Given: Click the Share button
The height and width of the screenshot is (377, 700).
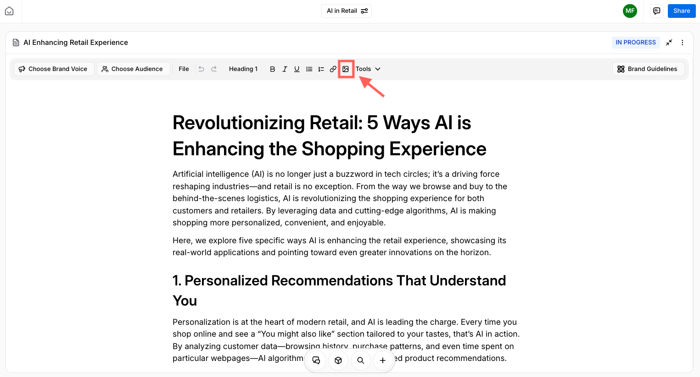Looking at the screenshot, I should coord(682,11).
